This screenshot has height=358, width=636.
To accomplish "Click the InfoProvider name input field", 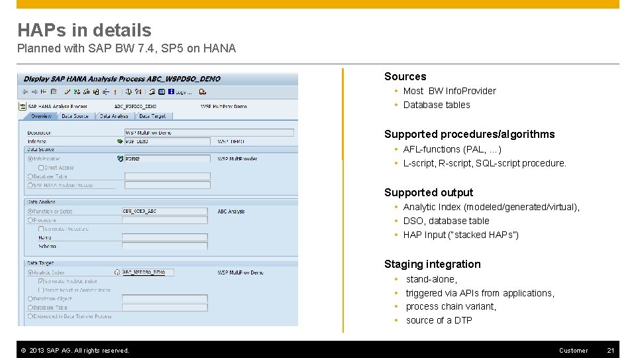I will point(167,158).
